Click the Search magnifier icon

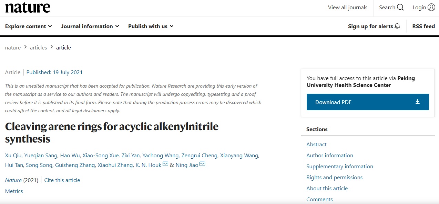(400, 8)
